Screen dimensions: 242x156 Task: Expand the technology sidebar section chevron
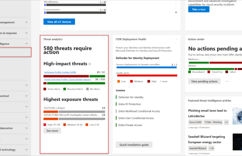pyautogui.click(x=27, y=149)
